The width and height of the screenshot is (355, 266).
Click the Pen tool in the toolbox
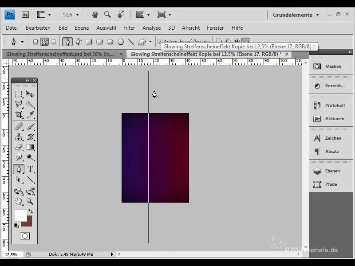(x=19, y=169)
